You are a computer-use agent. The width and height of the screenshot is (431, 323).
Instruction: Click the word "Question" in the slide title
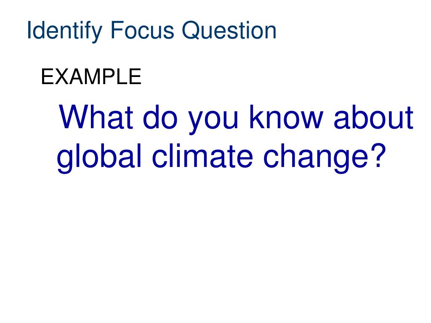pos(229,30)
